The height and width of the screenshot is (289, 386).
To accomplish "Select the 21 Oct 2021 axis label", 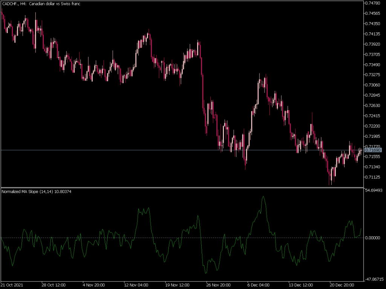I will pyautogui.click(x=12, y=285).
